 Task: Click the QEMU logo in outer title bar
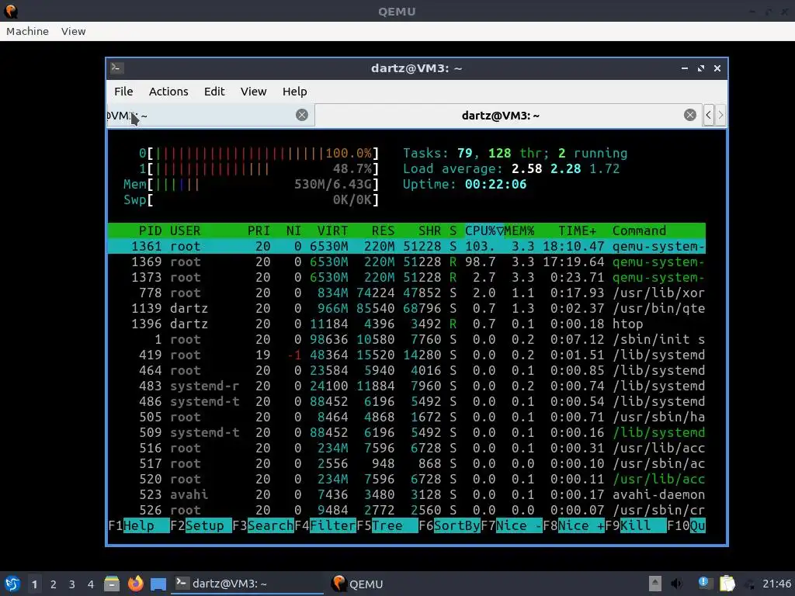coord(11,11)
